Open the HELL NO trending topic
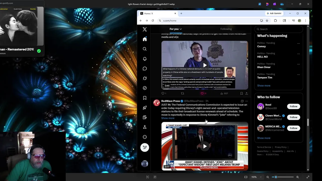 click(262, 57)
